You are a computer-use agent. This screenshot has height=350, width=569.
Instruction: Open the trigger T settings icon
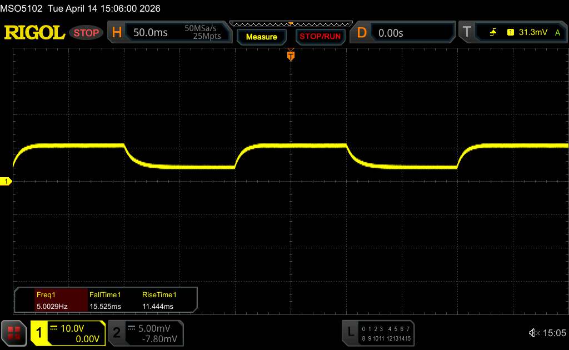(x=467, y=32)
